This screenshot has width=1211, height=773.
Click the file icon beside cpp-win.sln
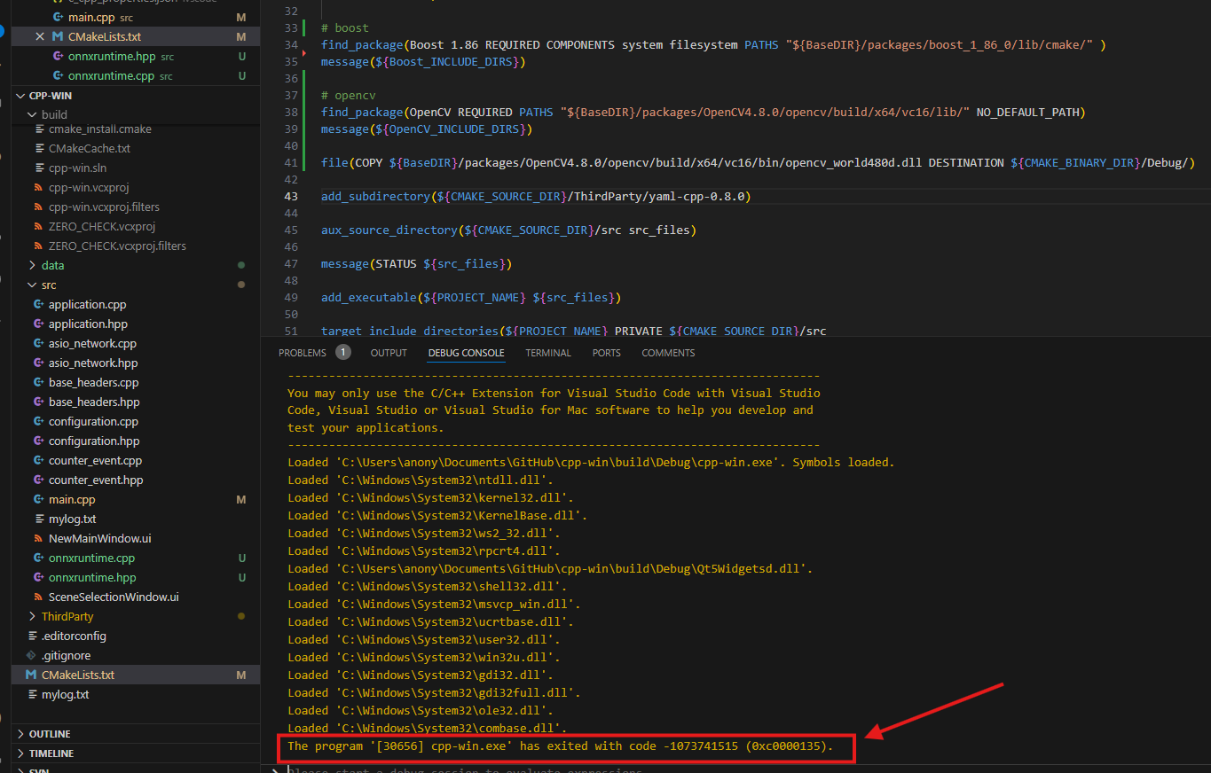tap(39, 168)
